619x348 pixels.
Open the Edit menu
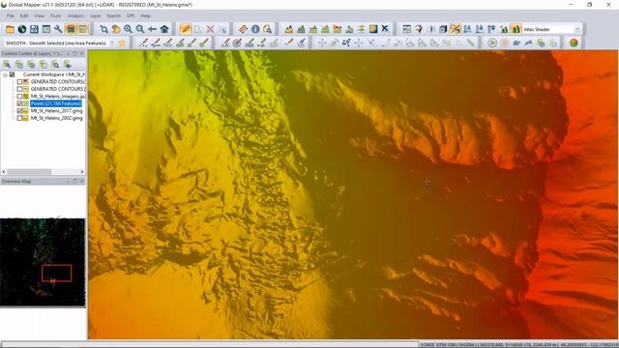(24, 15)
